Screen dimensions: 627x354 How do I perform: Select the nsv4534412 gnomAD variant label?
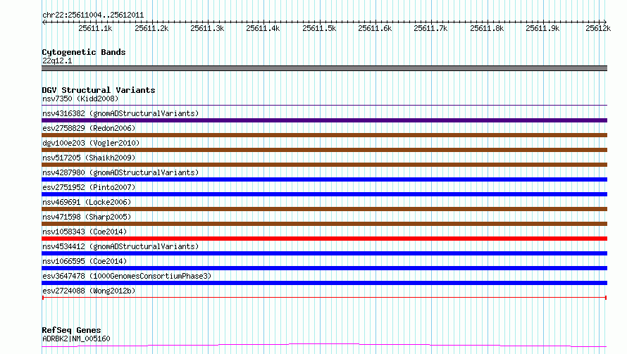coord(120,246)
